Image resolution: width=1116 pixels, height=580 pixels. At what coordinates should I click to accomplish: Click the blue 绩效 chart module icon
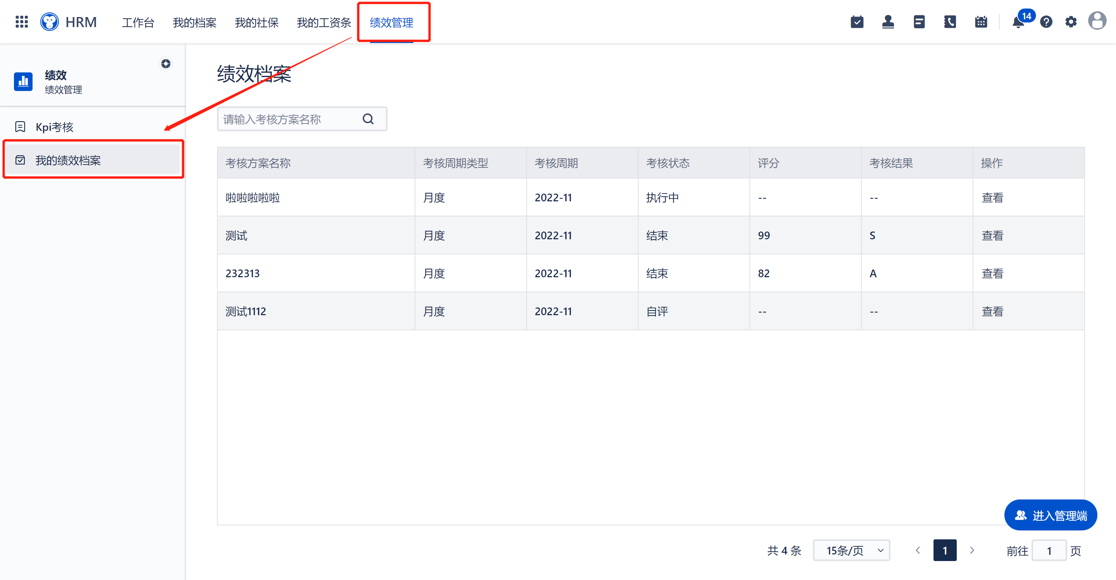coord(23,81)
